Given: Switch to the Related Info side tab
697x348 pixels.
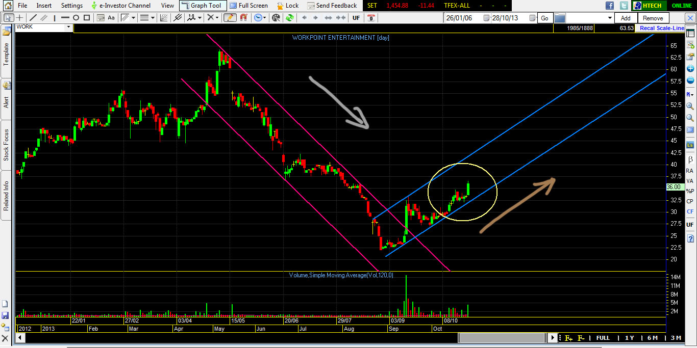Looking at the screenshot, I should click(x=6, y=196).
